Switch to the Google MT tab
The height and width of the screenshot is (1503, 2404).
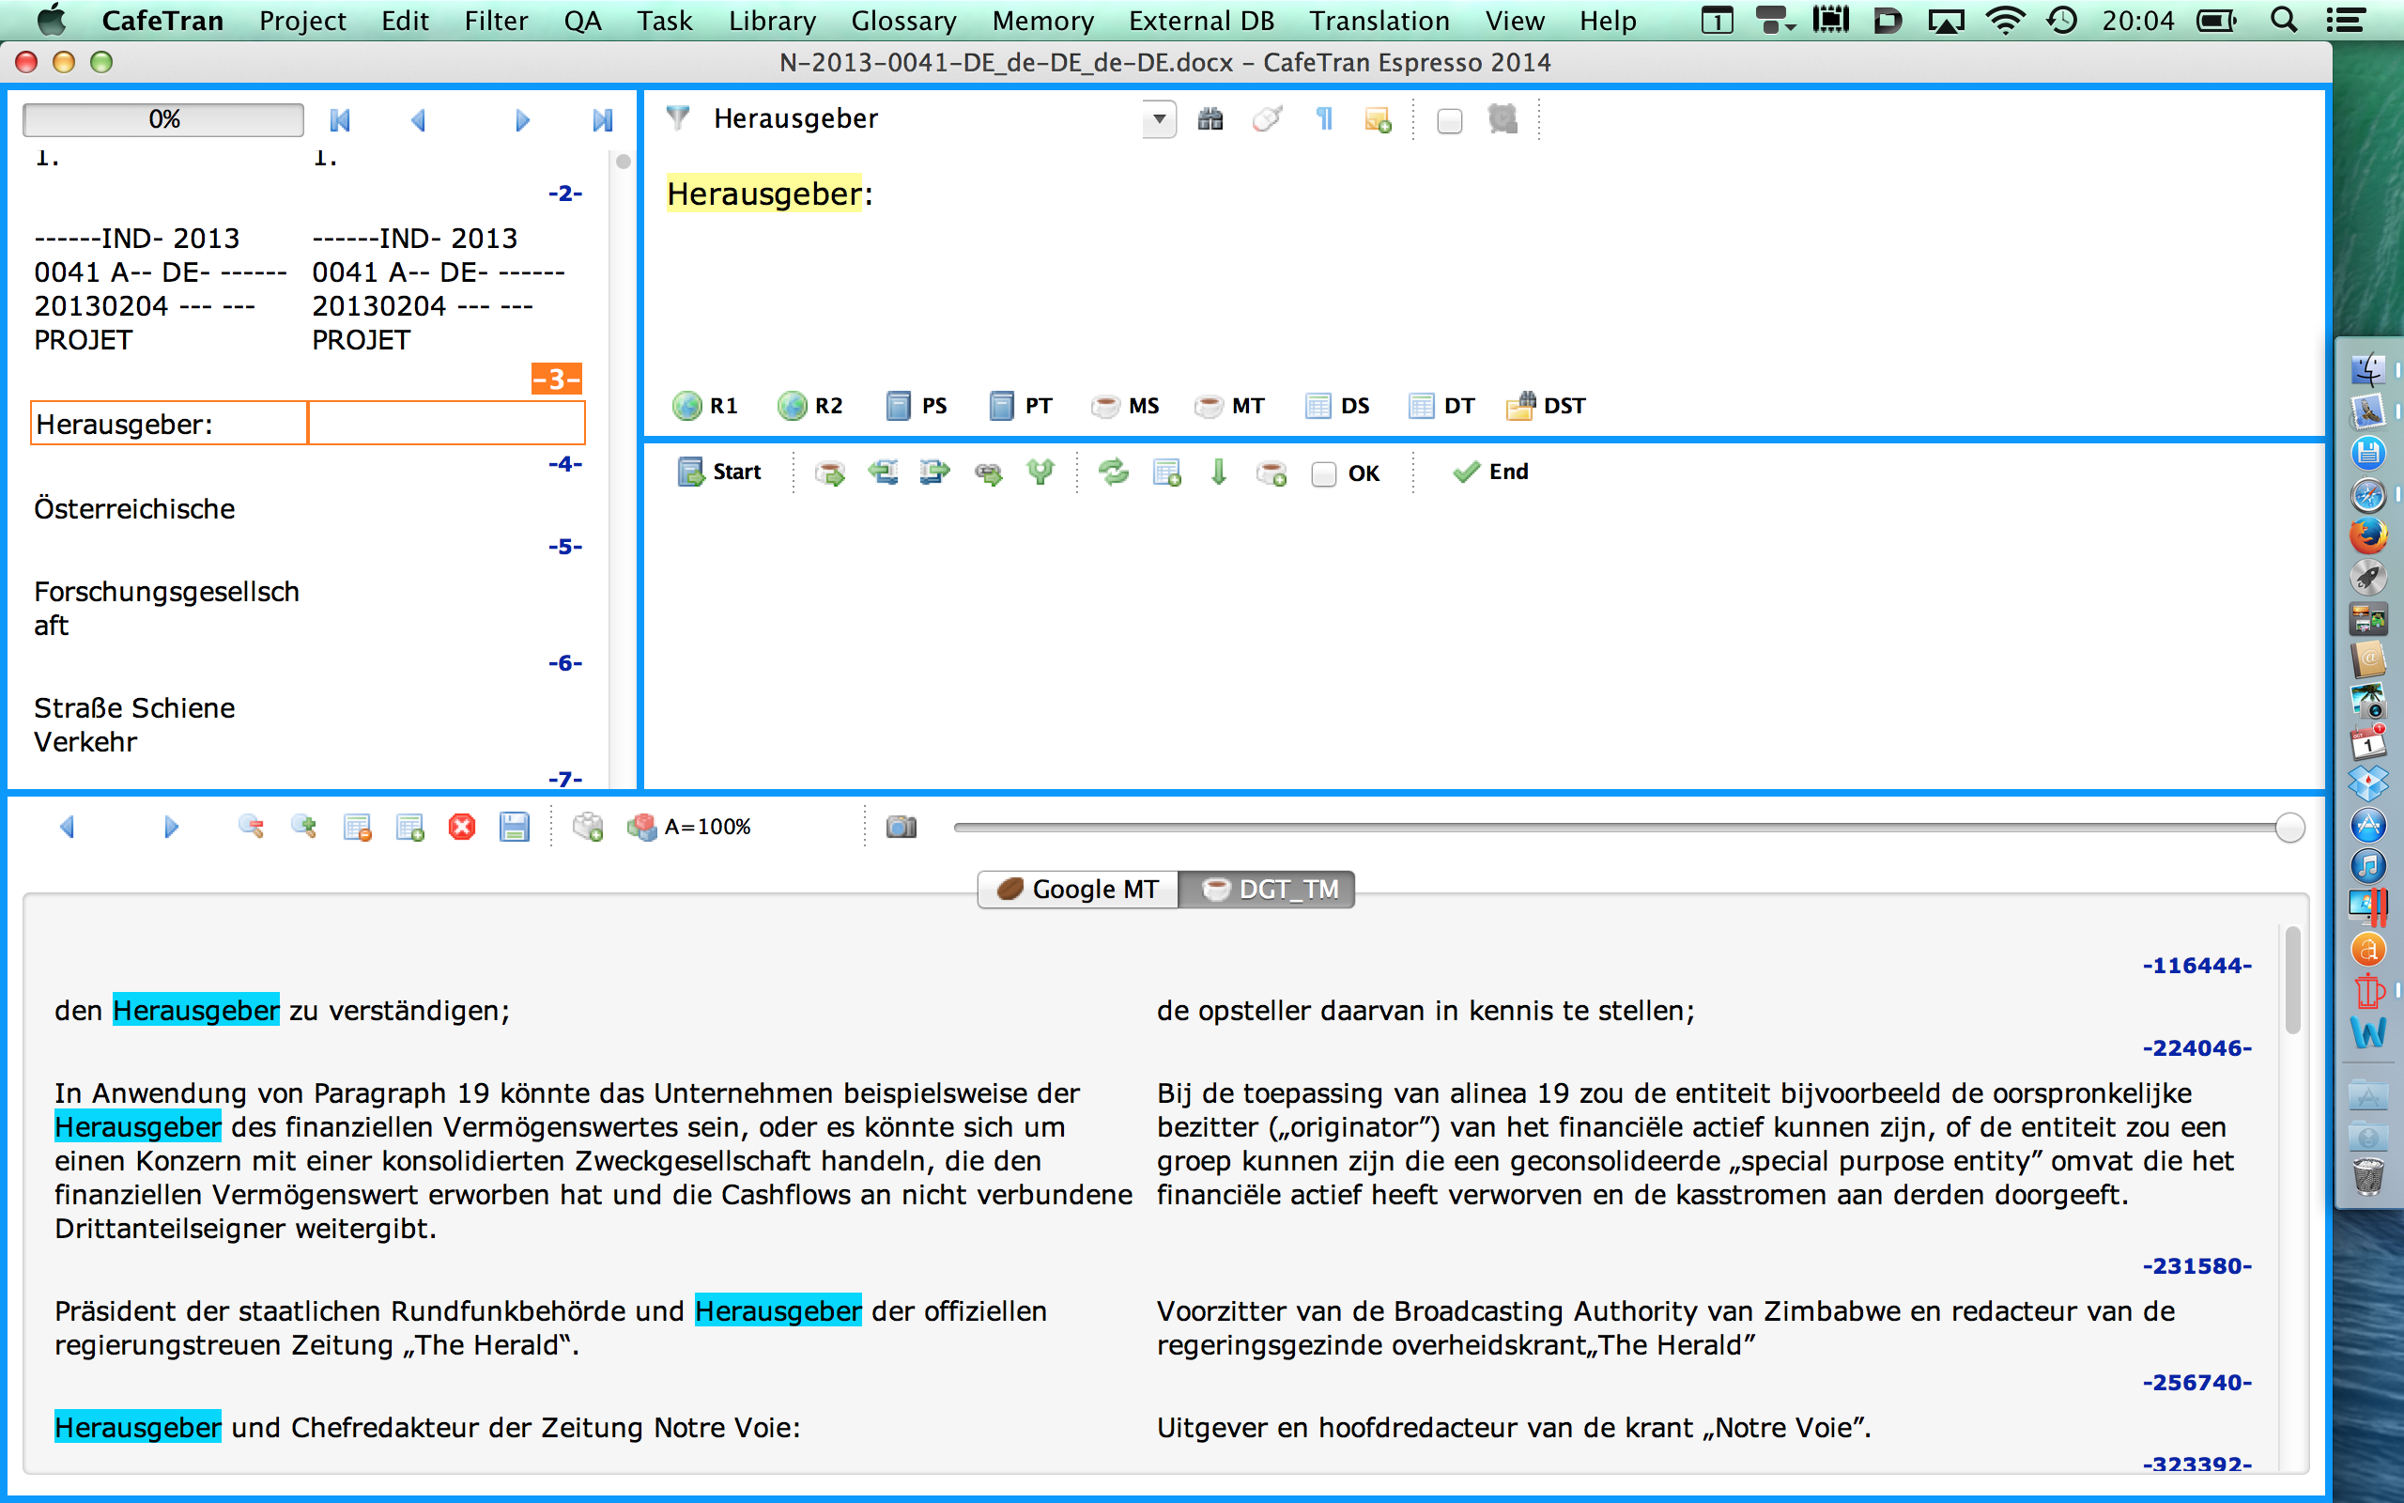click(x=1078, y=889)
